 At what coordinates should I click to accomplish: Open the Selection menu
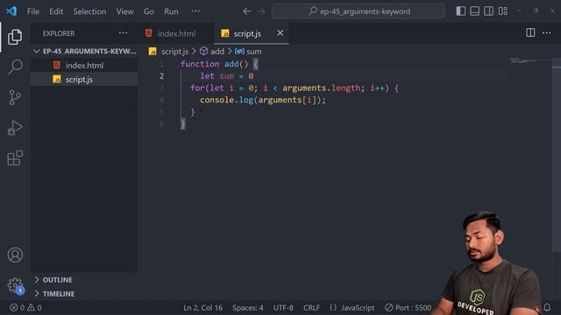coord(89,11)
